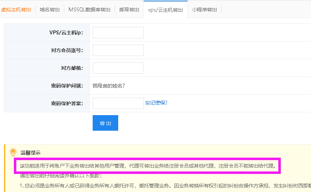The height and width of the screenshot is (192, 311).
Task: Select the 对方邮箱 input field
Action: pos(118,68)
